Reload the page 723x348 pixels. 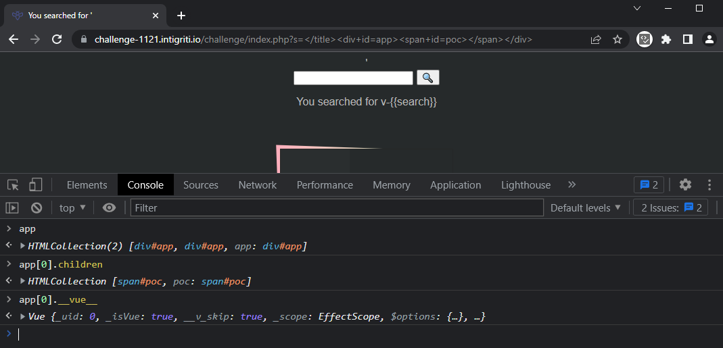click(56, 39)
